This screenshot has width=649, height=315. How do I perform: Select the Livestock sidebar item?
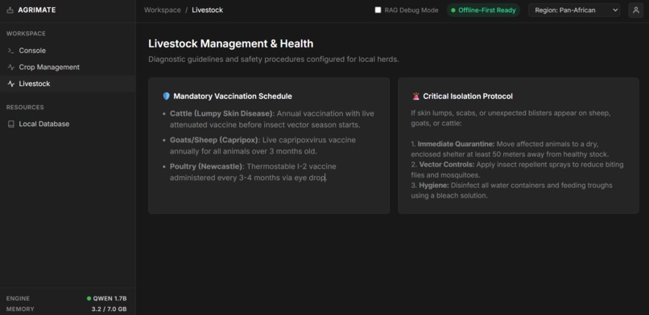click(x=68, y=84)
